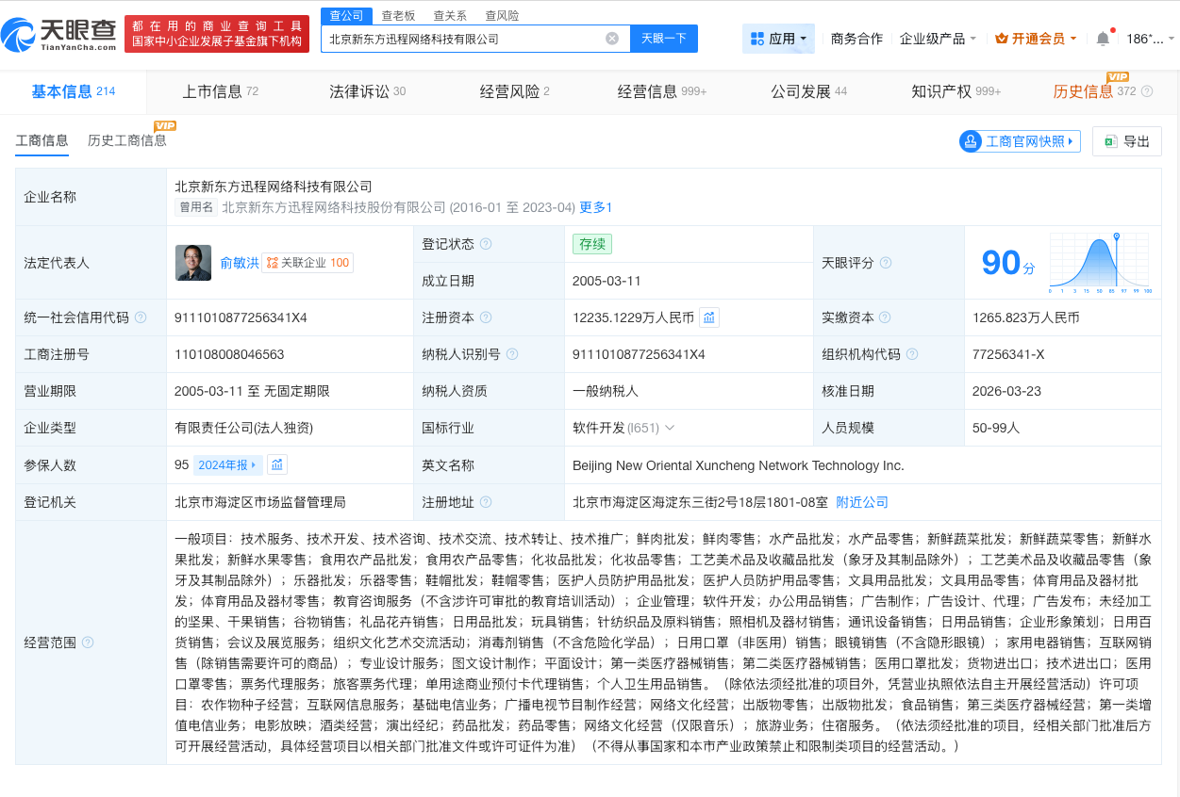Switch to the 经营信息 tab

coord(662,91)
